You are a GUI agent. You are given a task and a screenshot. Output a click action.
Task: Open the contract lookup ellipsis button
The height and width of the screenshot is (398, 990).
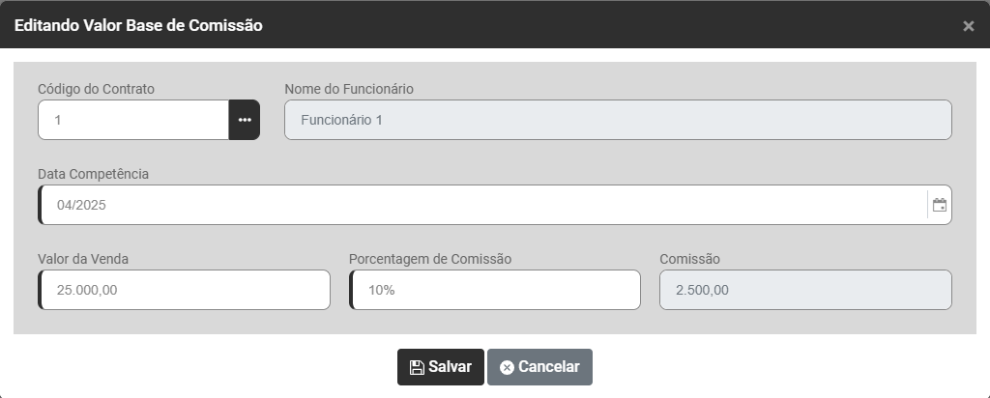pos(245,120)
